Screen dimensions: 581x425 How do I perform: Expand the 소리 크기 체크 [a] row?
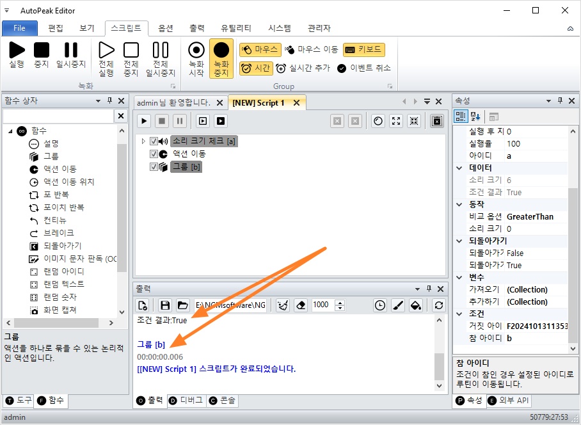point(143,141)
